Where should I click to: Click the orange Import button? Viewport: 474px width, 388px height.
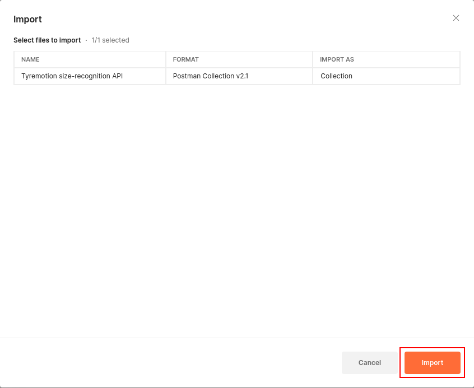coord(432,363)
